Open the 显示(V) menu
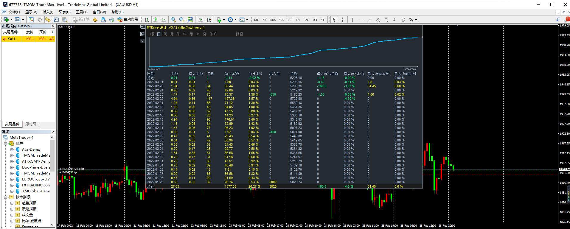This screenshot has width=570, height=229. point(31,12)
